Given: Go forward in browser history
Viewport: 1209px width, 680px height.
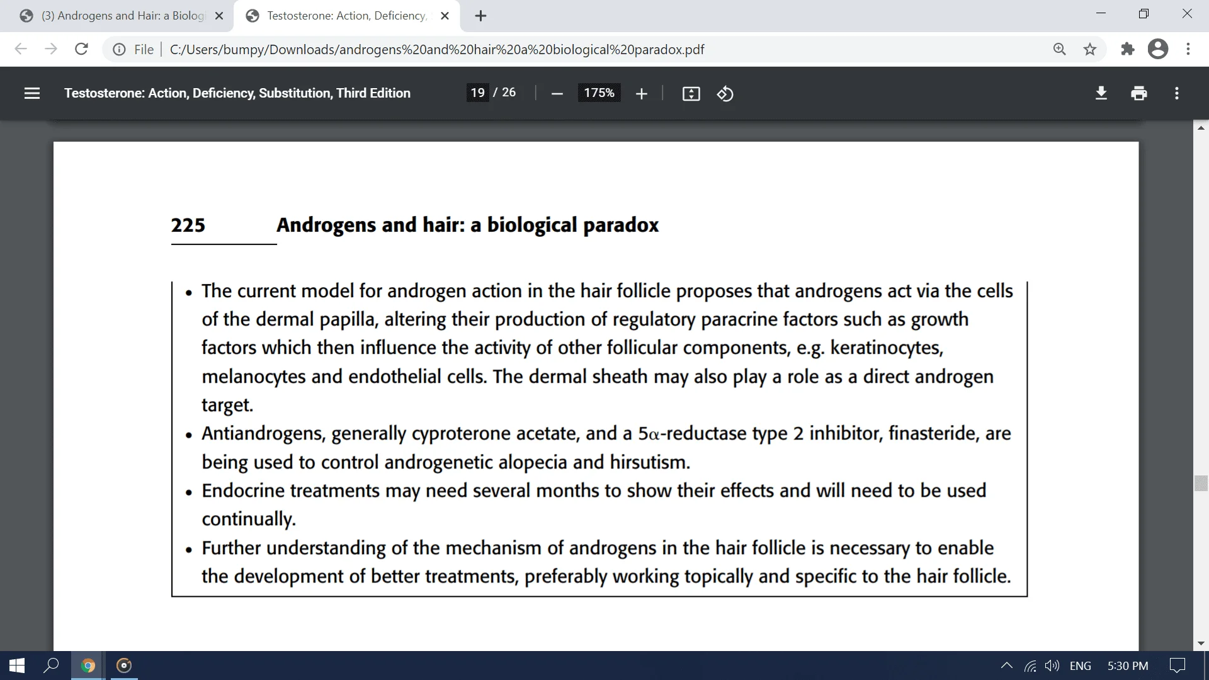Looking at the screenshot, I should (x=51, y=49).
